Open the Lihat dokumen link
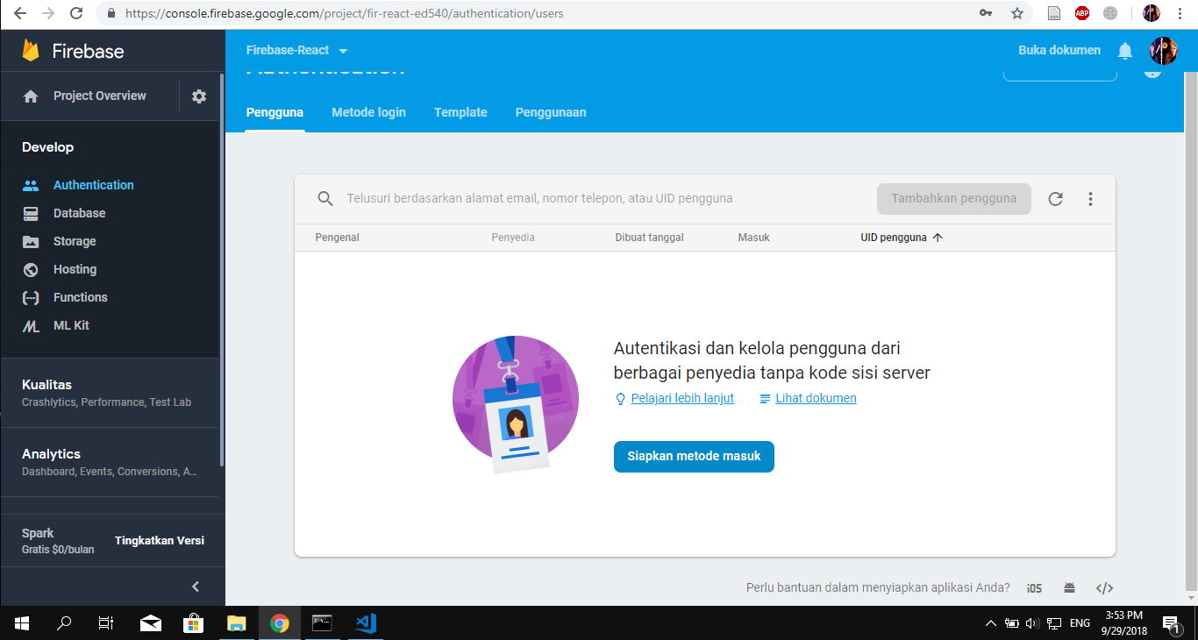The image size is (1198, 640). coord(816,398)
